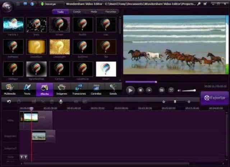Toggle full screen preview mode
Image resolution: width=230 pixels, height=167 pixels.
tap(171, 90)
